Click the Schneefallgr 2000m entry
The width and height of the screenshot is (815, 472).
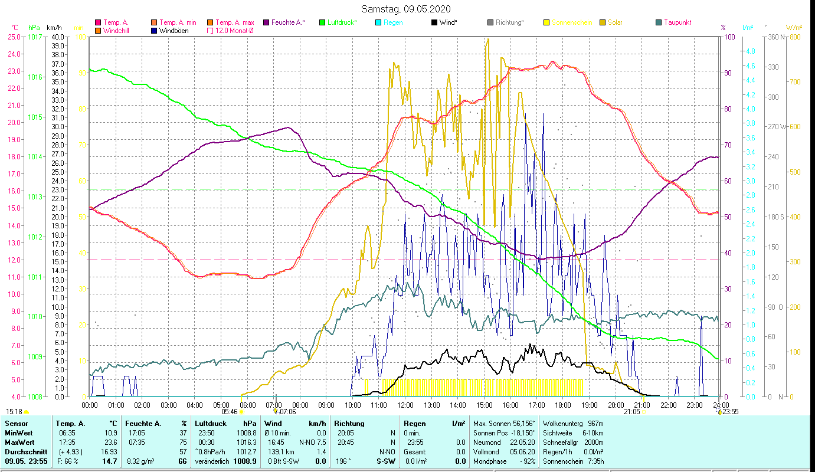pyautogui.click(x=573, y=442)
